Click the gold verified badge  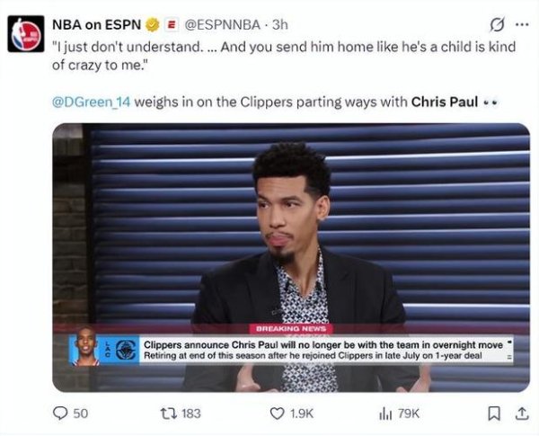point(153,25)
